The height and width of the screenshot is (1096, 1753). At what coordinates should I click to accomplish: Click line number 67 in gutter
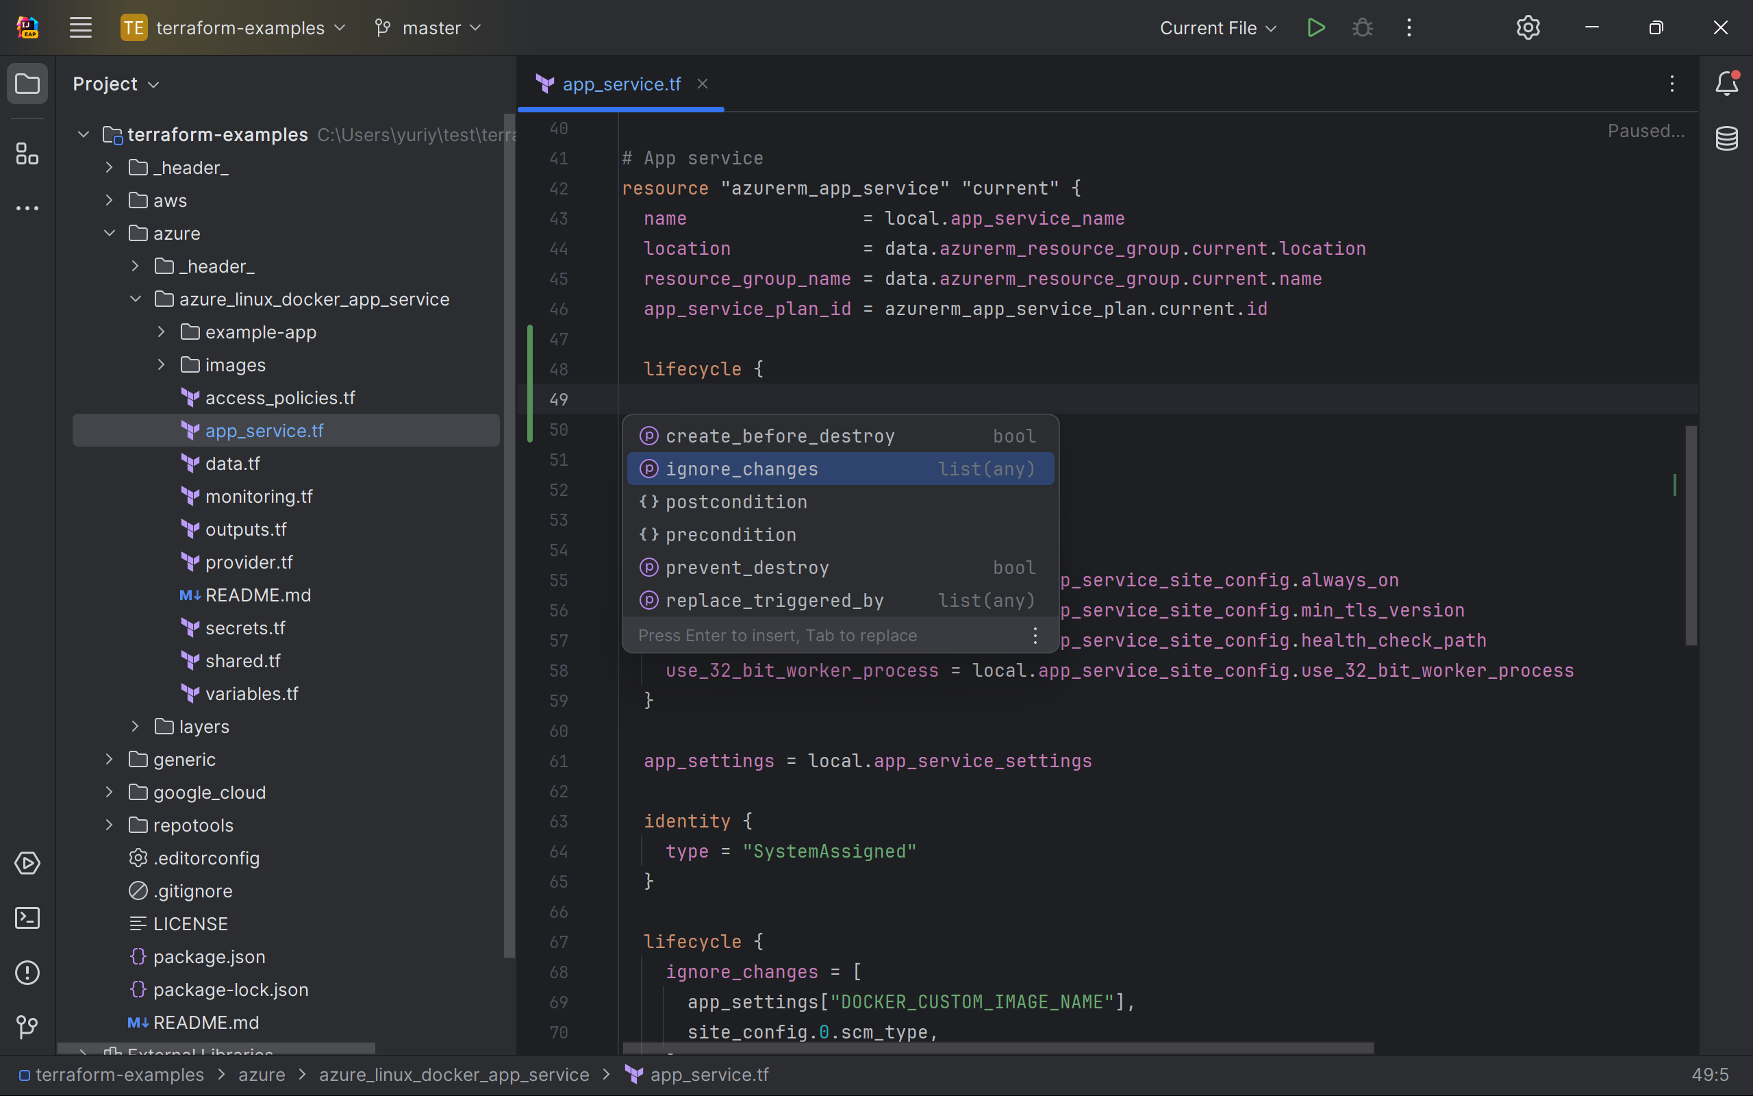pos(559,942)
